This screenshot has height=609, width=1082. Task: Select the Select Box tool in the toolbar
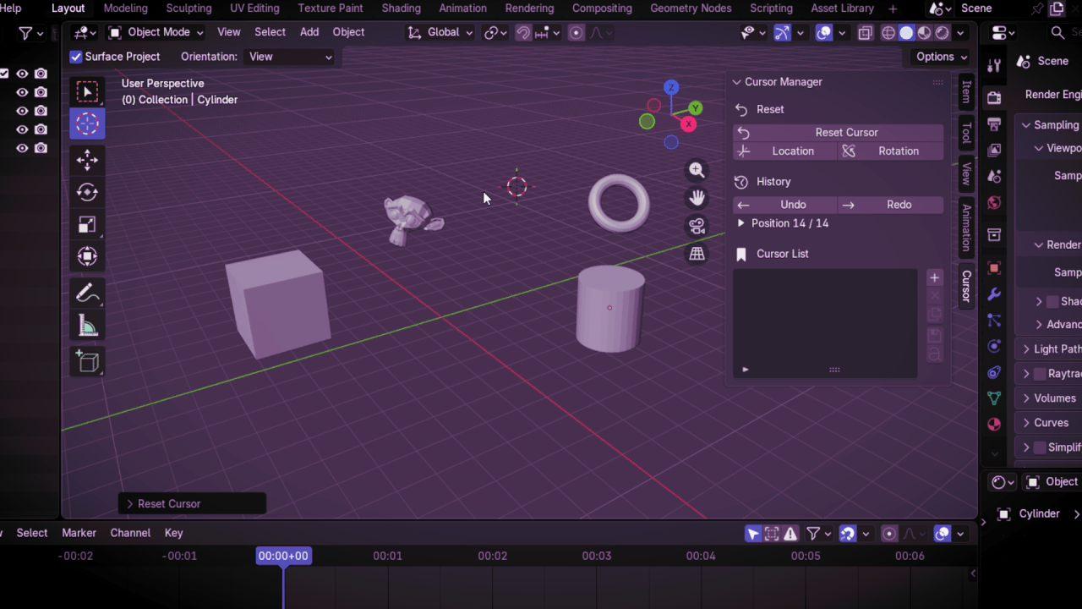coord(87,91)
